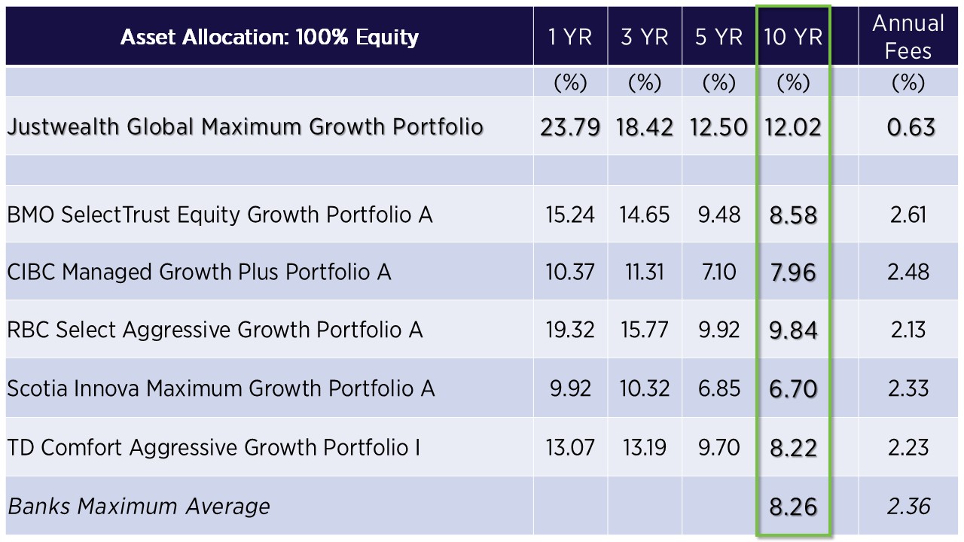Click the 5 YR column header
The width and height of the screenshot is (964, 542).
point(718,37)
